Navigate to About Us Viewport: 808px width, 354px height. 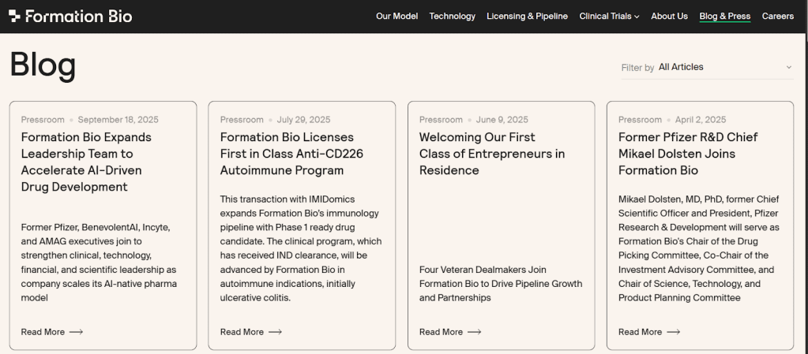click(669, 16)
